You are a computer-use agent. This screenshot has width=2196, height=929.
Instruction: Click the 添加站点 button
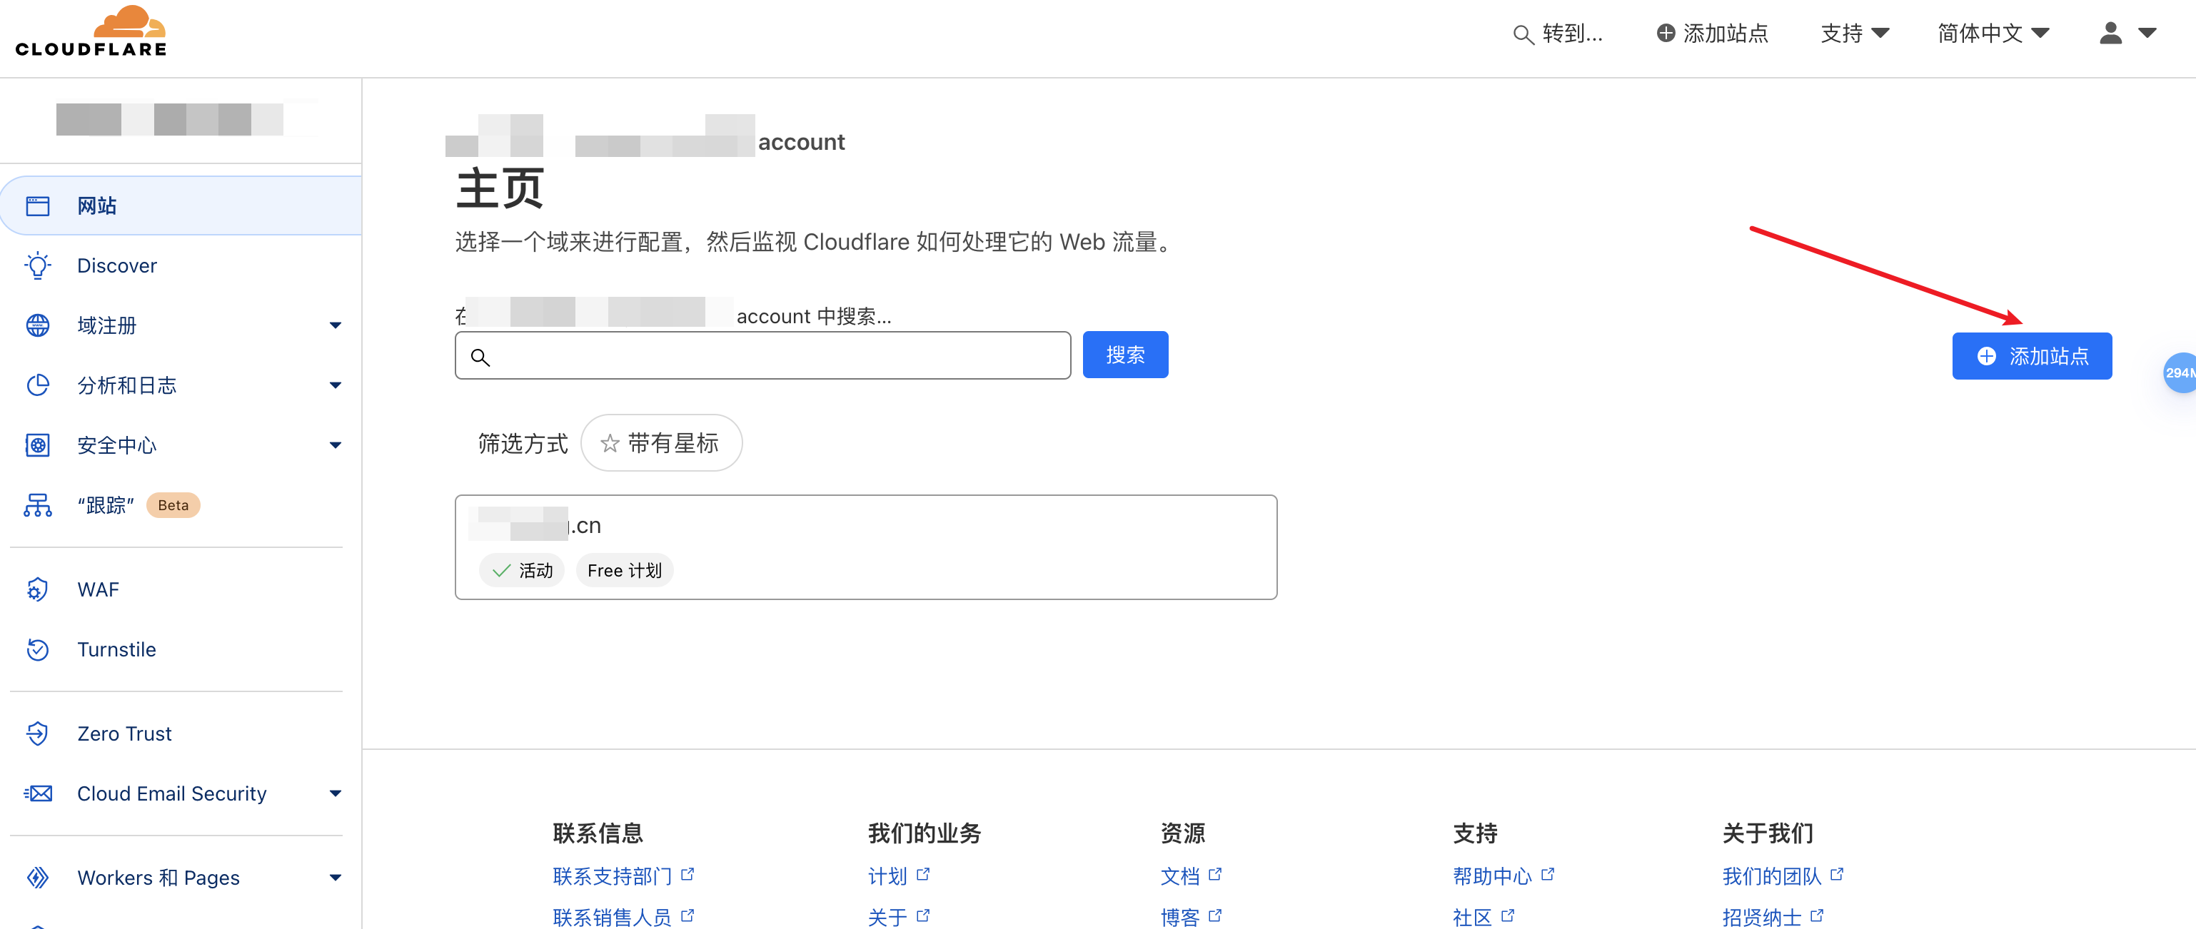point(2032,355)
